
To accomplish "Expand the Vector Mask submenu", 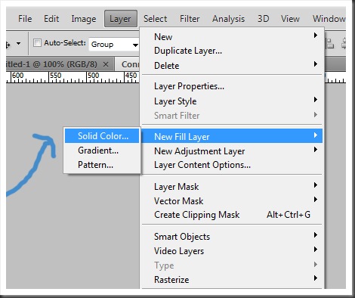I will pyautogui.click(x=232, y=201).
